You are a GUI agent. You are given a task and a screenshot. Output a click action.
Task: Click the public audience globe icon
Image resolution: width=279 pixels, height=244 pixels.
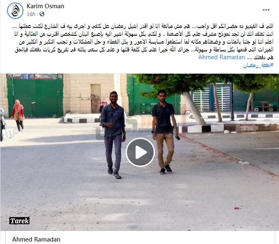click(x=42, y=14)
